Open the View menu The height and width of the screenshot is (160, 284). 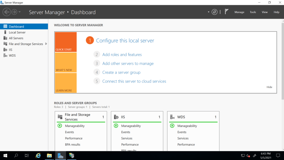[x=265, y=12]
